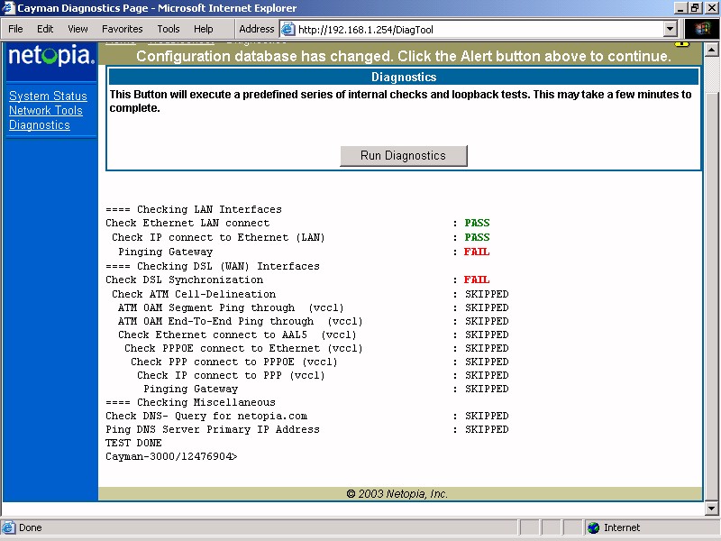Open the Tools menu
Screen dimensions: 721x541
[169, 29]
